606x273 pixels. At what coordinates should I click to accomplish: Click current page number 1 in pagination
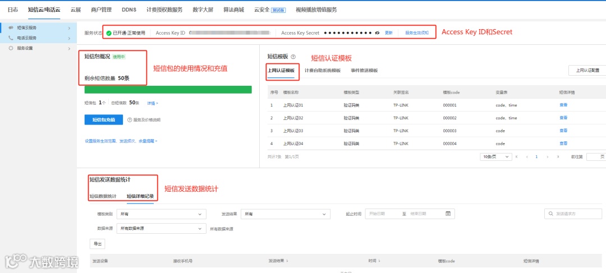pos(537,157)
